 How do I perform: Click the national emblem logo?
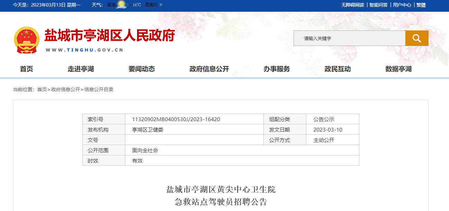coord(27,40)
